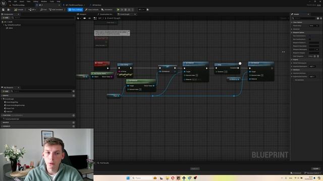
Task: Close the Event Graph tab
Action: [135, 15]
